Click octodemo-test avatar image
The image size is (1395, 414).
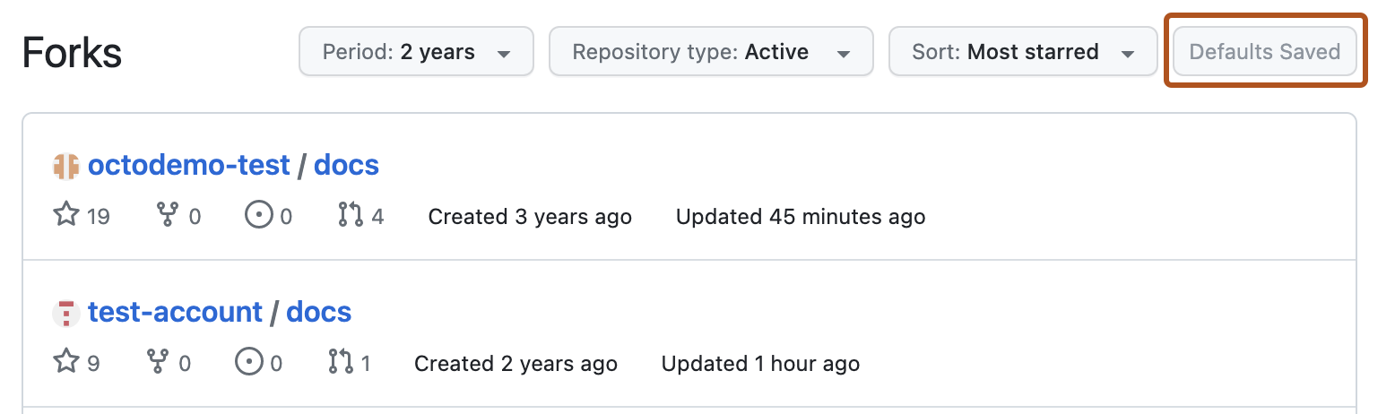coord(66,166)
